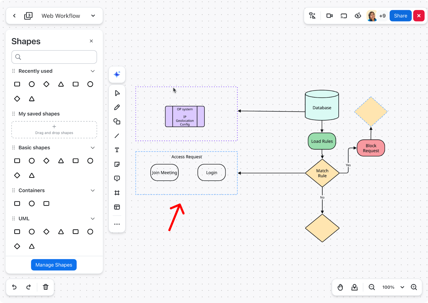Collapse the Basic shapes section
428x303 pixels.
pyautogui.click(x=93, y=148)
